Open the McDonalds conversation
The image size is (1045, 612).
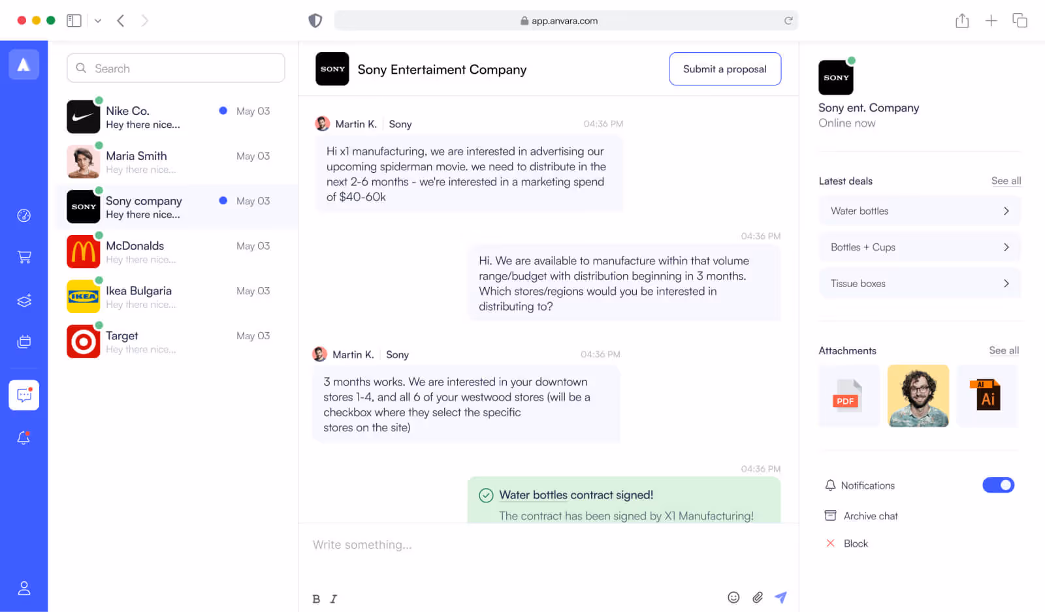click(x=176, y=252)
